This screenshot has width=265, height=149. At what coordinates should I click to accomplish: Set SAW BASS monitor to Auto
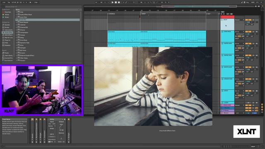(239, 36)
